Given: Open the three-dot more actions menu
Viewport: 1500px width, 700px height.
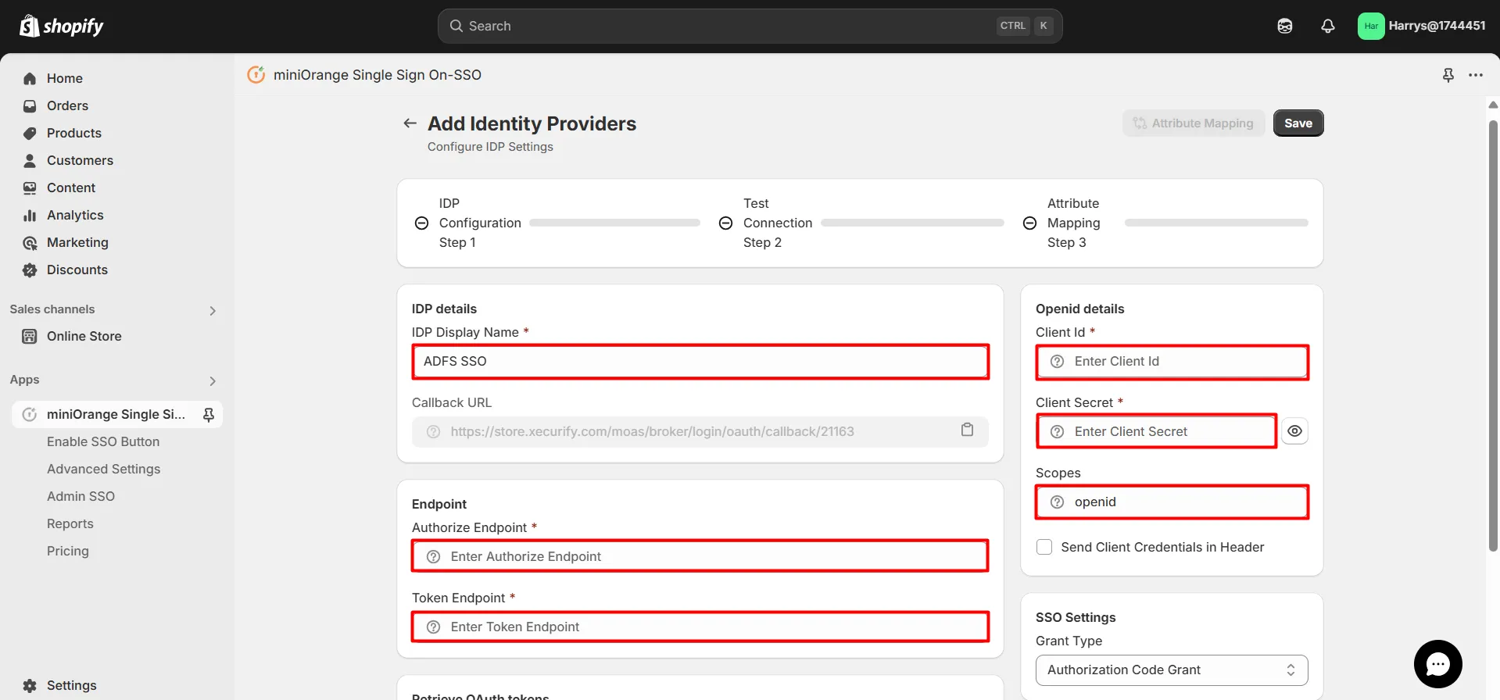Looking at the screenshot, I should click(1476, 75).
